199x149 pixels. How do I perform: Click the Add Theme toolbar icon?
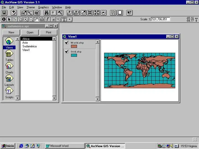14,13
